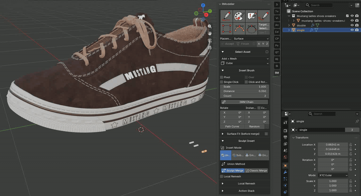The height and width of the screenshot is (196, 361).
Task: Click the blue Z axis on navigation gizmo
Action: pyautogui.click(x=203, y=5)
